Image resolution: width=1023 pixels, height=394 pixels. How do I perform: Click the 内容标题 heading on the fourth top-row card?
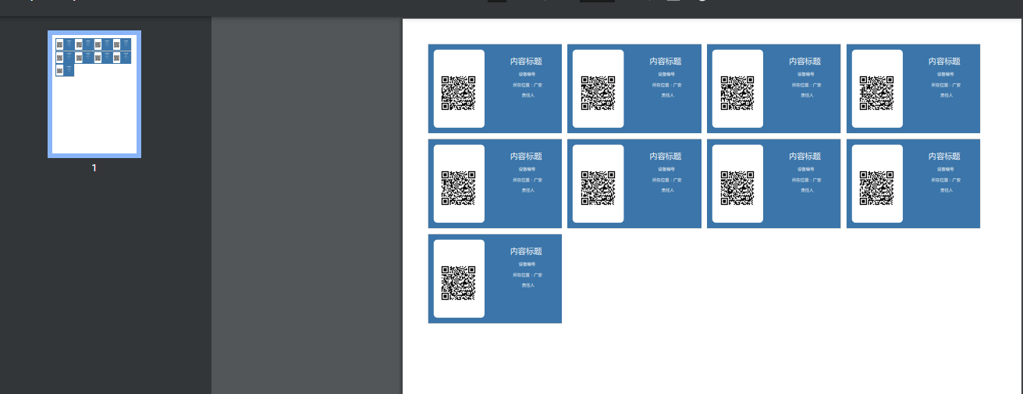[x=944, y=62]
